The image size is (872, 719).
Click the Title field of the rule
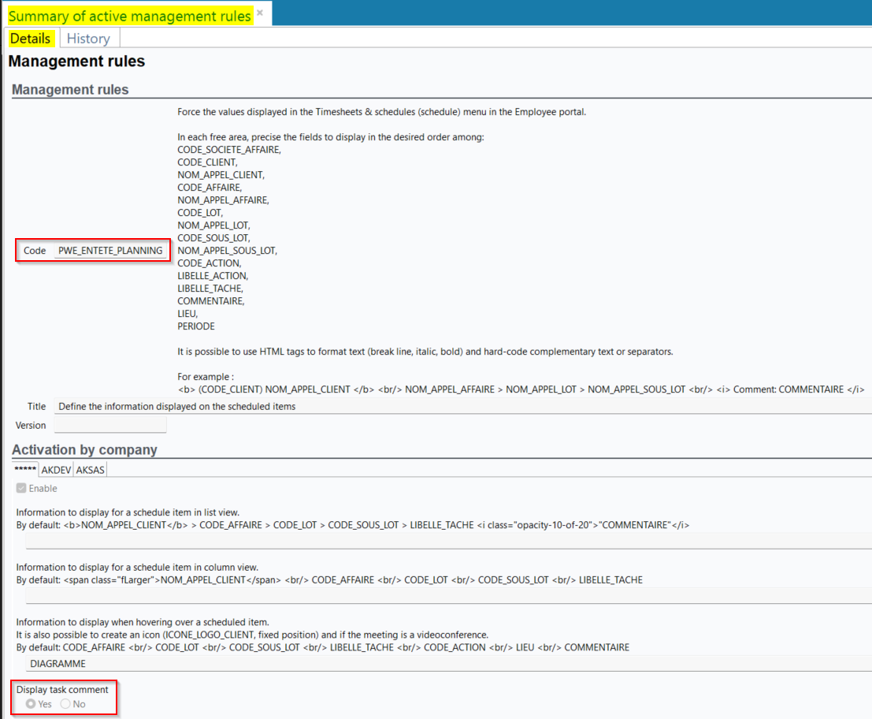[461, 406]
